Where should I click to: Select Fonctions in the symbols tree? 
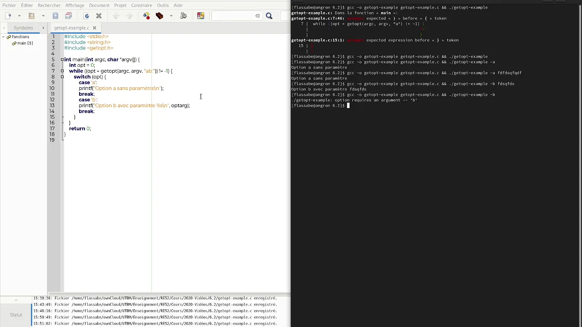click(x=20, y=37)
